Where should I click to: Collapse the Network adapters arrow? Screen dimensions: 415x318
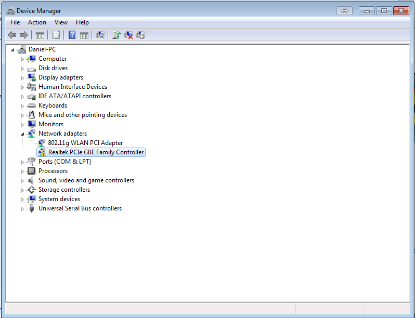point(22,134)
